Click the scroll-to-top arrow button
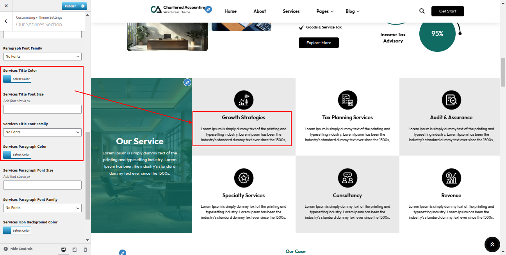The height and width of the screenshot is (255, 506). (492, 244)
